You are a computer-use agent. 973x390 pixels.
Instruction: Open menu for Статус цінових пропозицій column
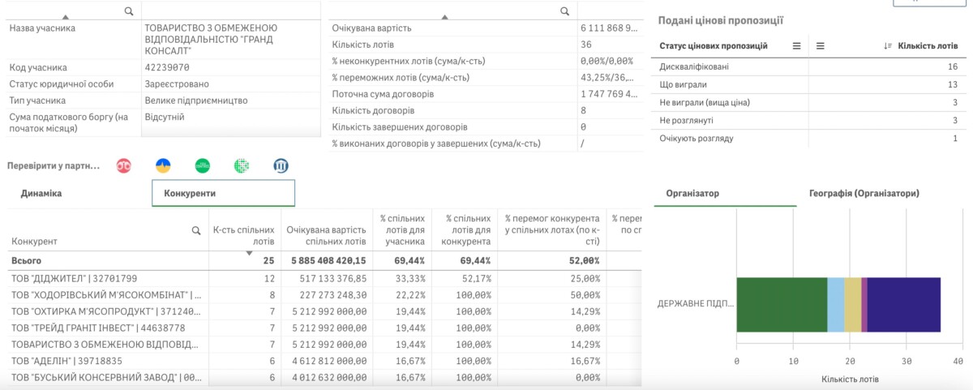tap(796, 45)
